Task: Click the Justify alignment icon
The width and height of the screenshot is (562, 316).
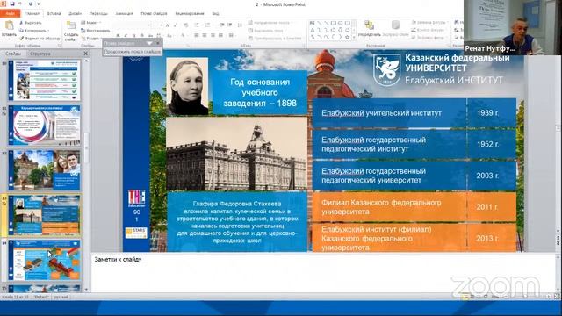Action: 220,35
